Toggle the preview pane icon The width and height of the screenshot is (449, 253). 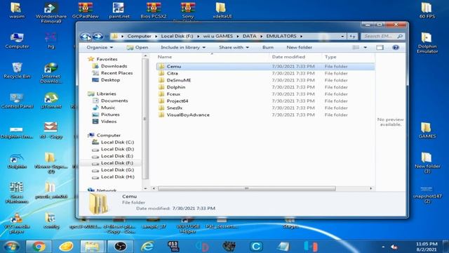[380, 47]
